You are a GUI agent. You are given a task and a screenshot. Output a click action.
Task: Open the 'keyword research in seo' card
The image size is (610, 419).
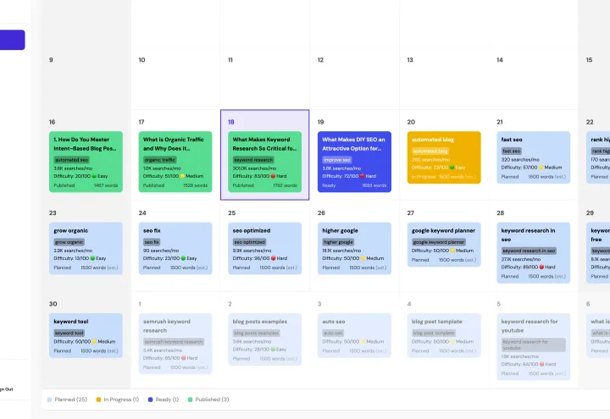pyautogui.click(x=534, y=252)
